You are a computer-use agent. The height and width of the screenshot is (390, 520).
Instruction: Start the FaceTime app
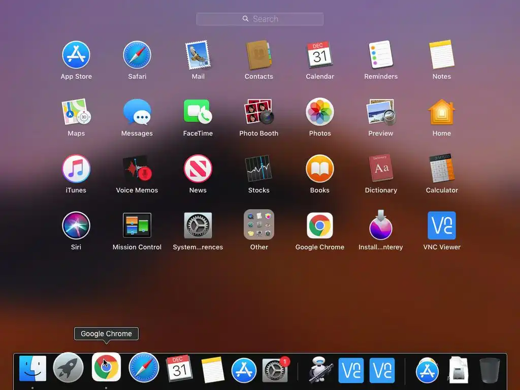tap(198, 112)
